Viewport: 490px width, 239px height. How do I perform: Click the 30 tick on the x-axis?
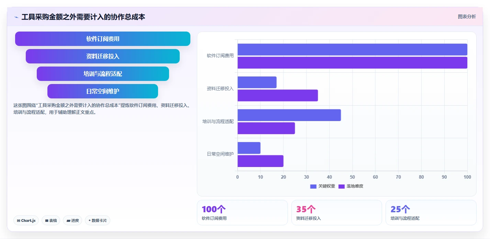[307, 177]
